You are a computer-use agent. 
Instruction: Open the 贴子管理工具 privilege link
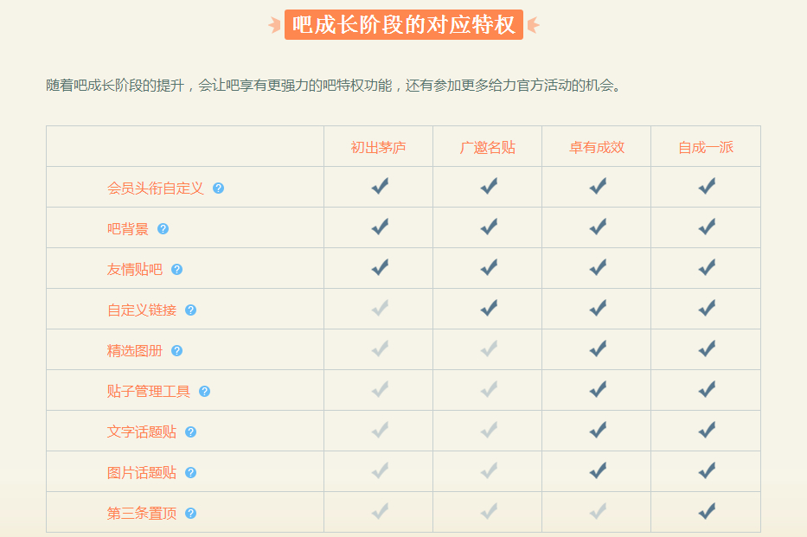[149, 391]
